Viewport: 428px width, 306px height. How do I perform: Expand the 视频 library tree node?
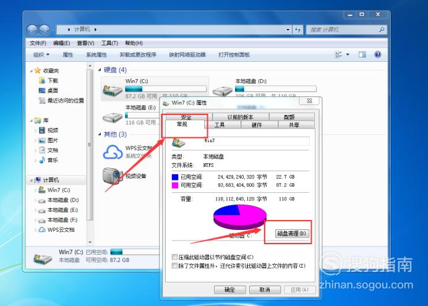point(36,130)
